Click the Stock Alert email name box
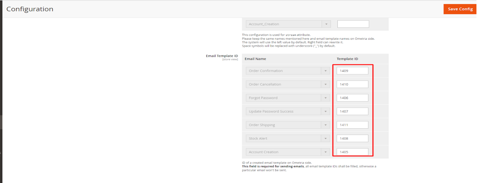Viewport: 479px width, 183px height. [288, 139]
